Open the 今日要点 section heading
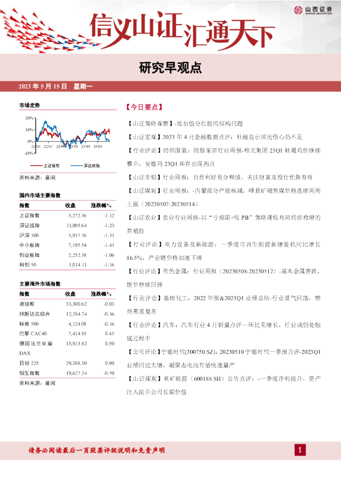This screenshot has height=483, width=341. (x=144, y=107)
